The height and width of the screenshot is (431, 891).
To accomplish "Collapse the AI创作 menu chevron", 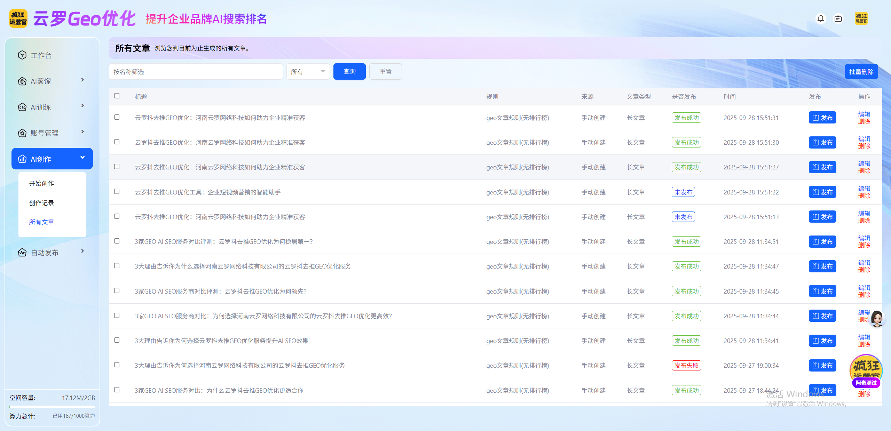I will (82, 158).
